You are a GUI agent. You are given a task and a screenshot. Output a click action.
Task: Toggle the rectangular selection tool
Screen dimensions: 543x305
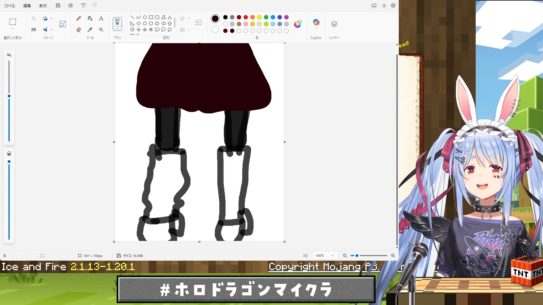pos(12,22)
